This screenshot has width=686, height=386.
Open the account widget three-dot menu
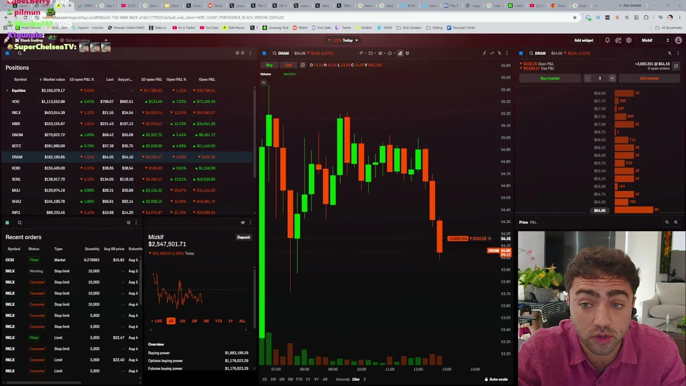point(250,222)
